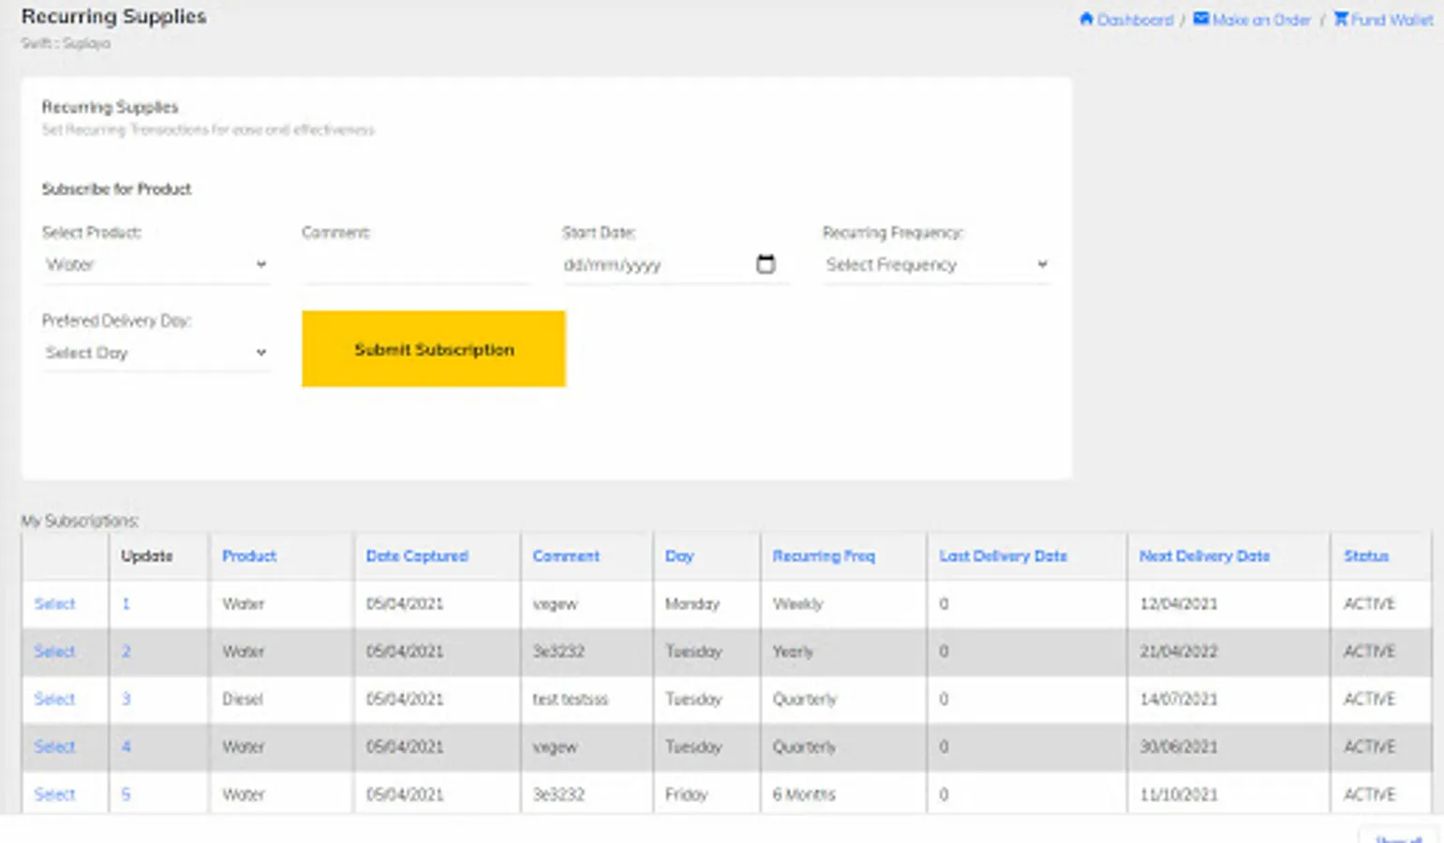Sort by Next Delivery Date header
Screen dimensions: 1444x843
[1204, 556]
